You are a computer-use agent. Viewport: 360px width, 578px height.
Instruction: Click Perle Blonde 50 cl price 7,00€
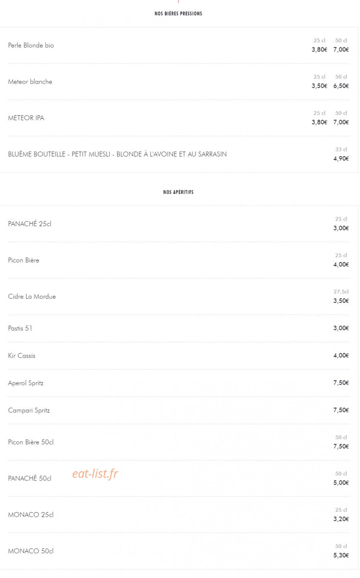341,49
